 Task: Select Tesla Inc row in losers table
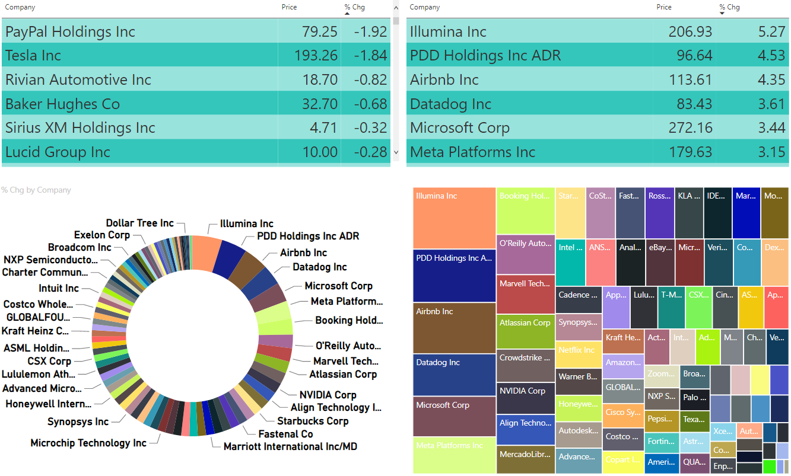pos(196,55)
